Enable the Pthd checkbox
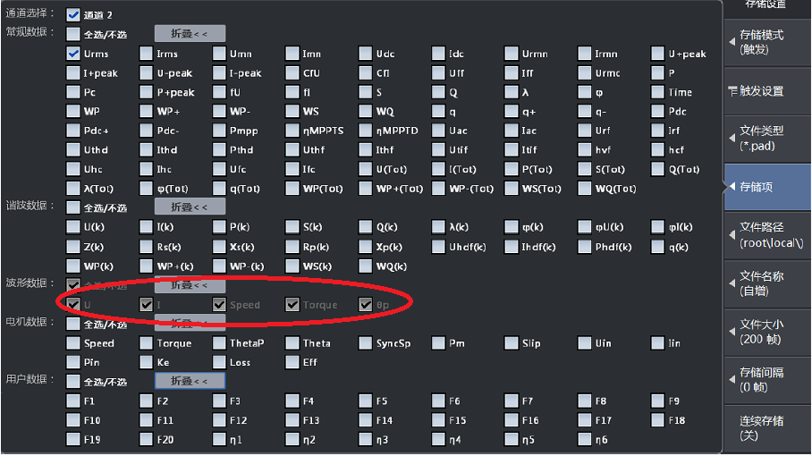This screenshot has width=812, height=456. (x=219, y=149)
